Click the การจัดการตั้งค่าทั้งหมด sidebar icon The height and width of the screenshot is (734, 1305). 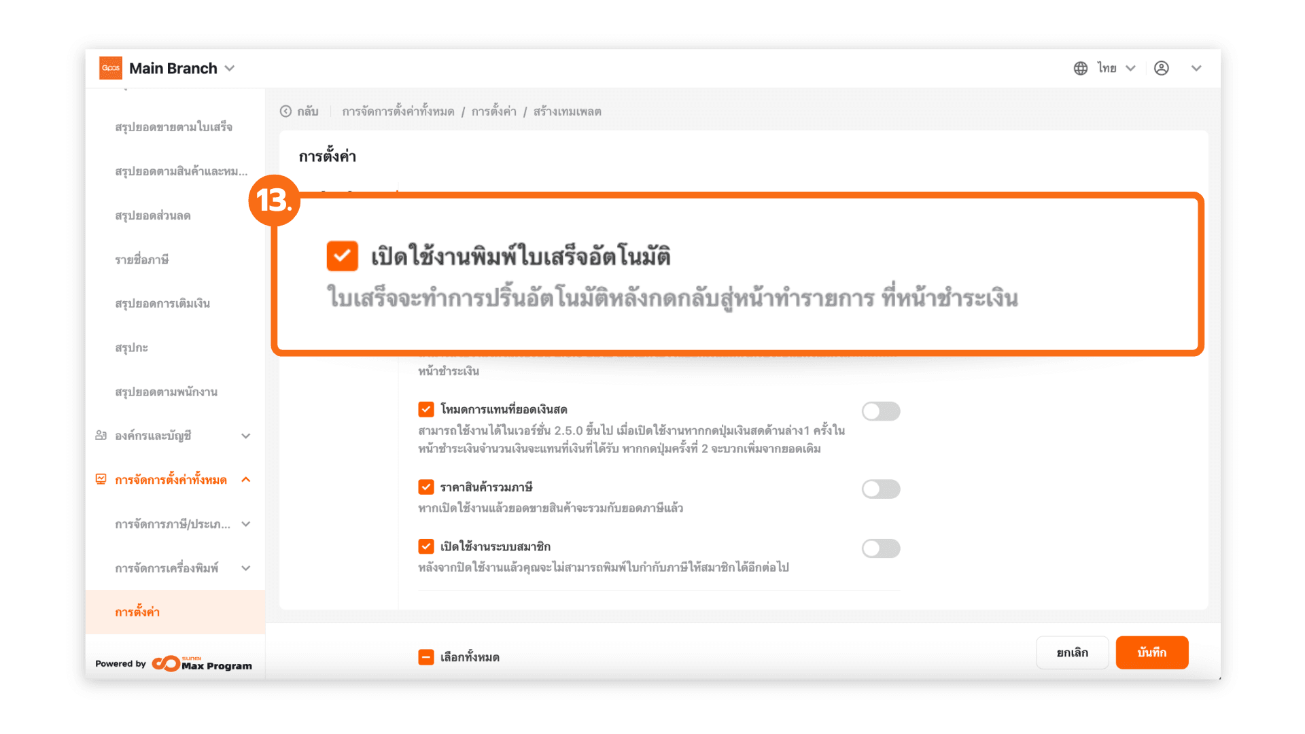click(101, 480)
